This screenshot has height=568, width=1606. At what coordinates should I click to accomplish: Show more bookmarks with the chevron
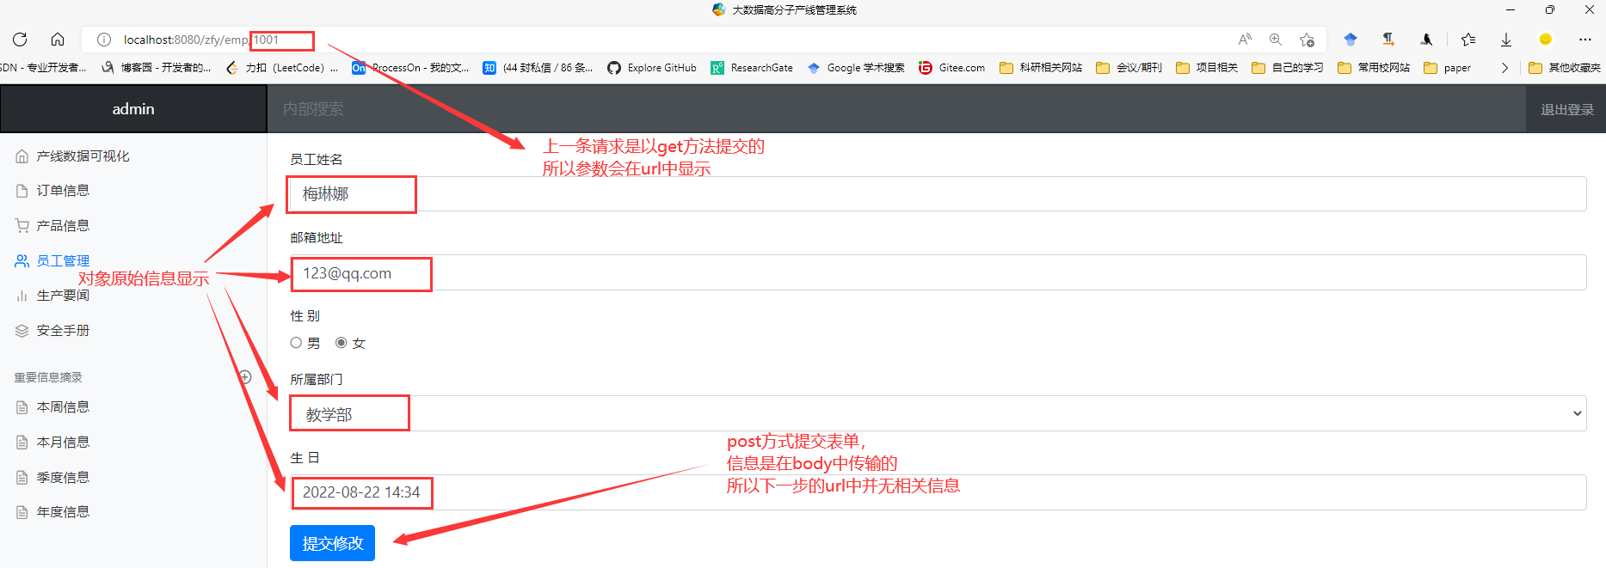coord(1504,68)
